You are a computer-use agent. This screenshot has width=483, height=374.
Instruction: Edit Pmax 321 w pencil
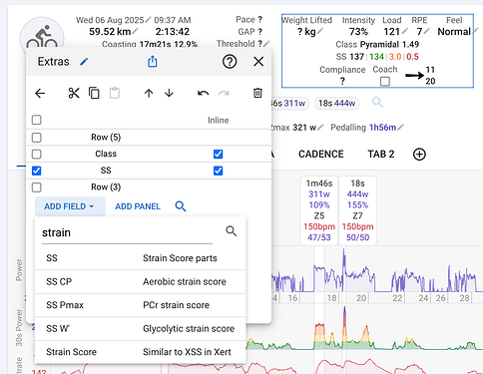coord(320,128)
